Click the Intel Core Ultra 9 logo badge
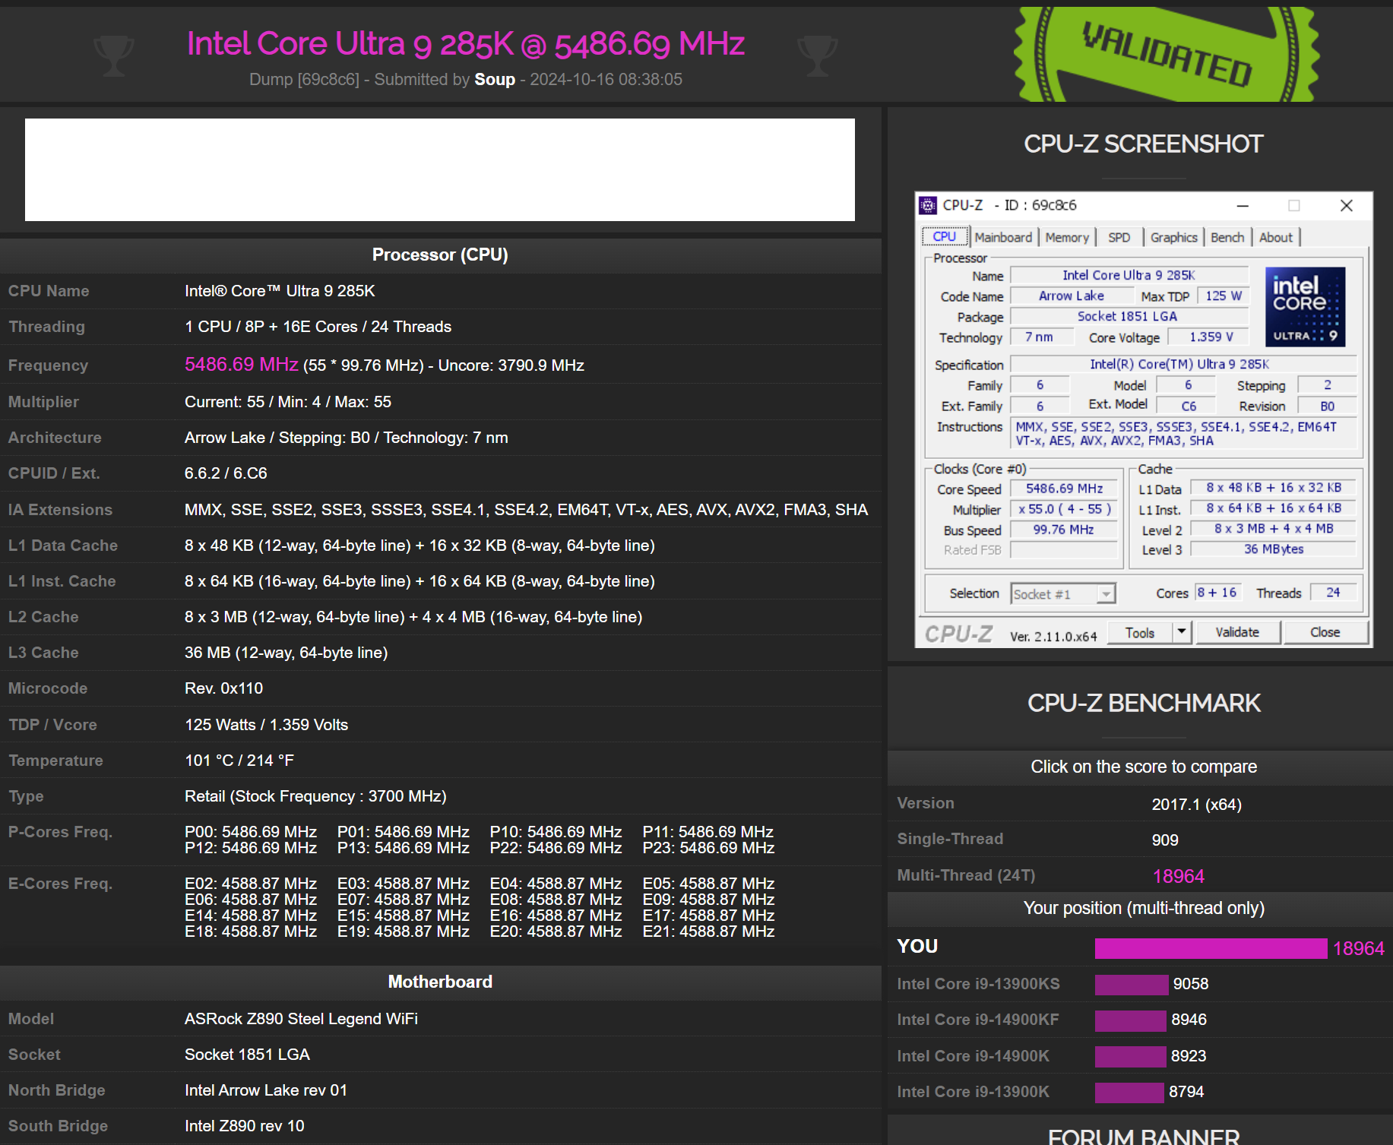 pyautogui.click(x=1305, y=306)
